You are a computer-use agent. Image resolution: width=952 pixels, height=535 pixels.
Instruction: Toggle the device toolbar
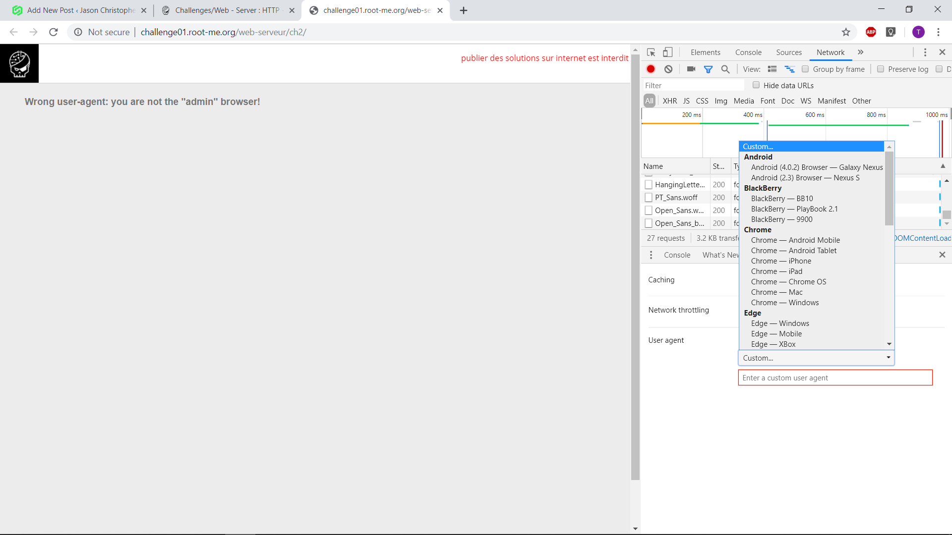click(x=667, y=52)
